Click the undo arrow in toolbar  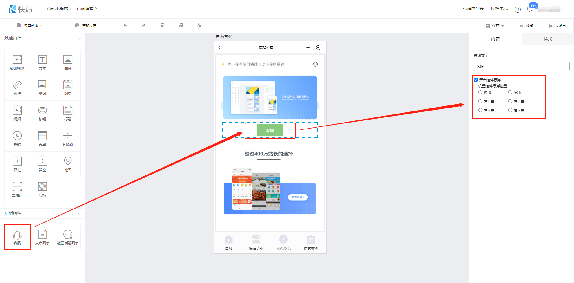tap(125, 25)
